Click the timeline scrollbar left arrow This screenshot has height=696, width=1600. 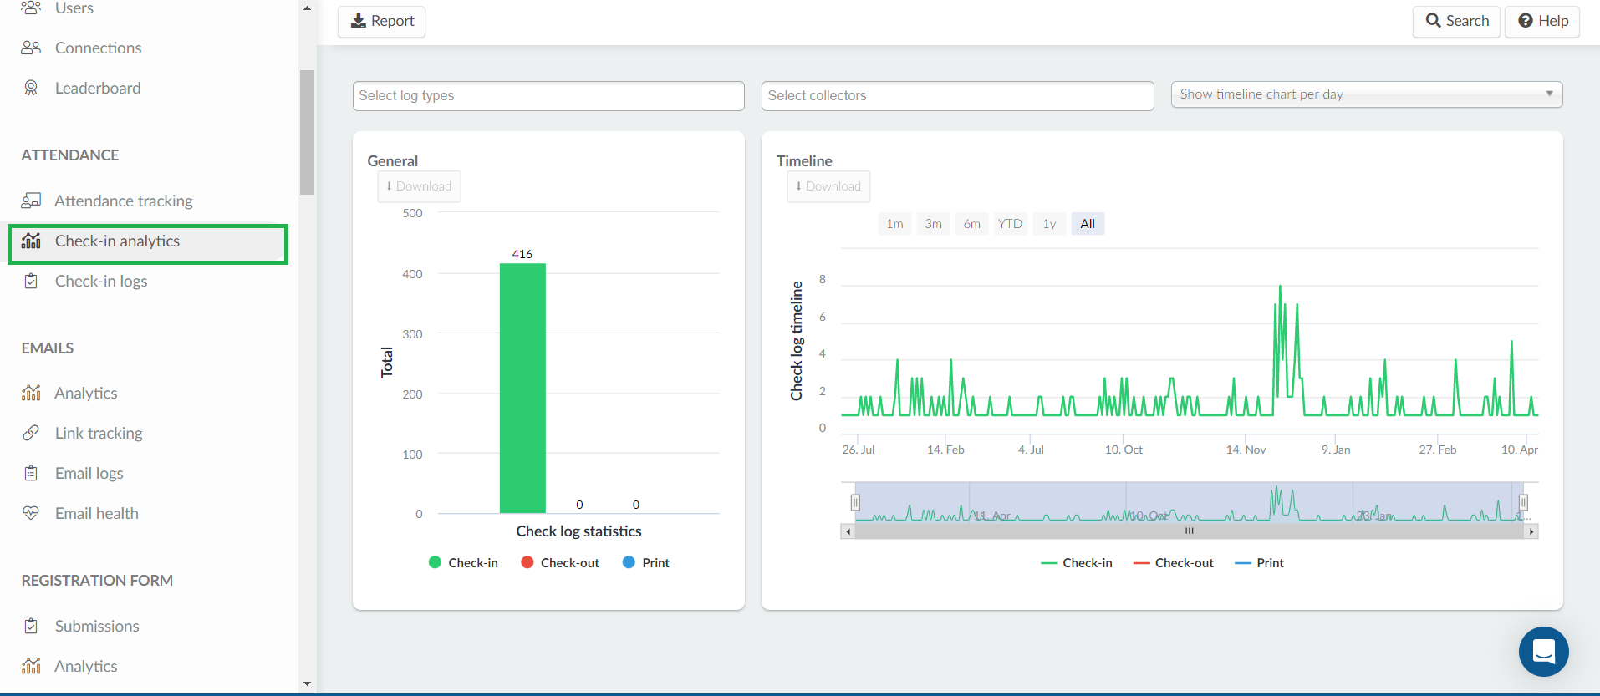click(x=848, y=531)
